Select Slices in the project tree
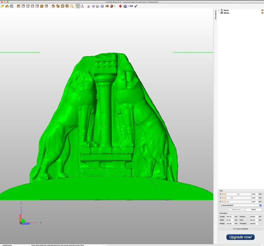Viewport: 264px width, 246px height. click(x=226, y=13)
